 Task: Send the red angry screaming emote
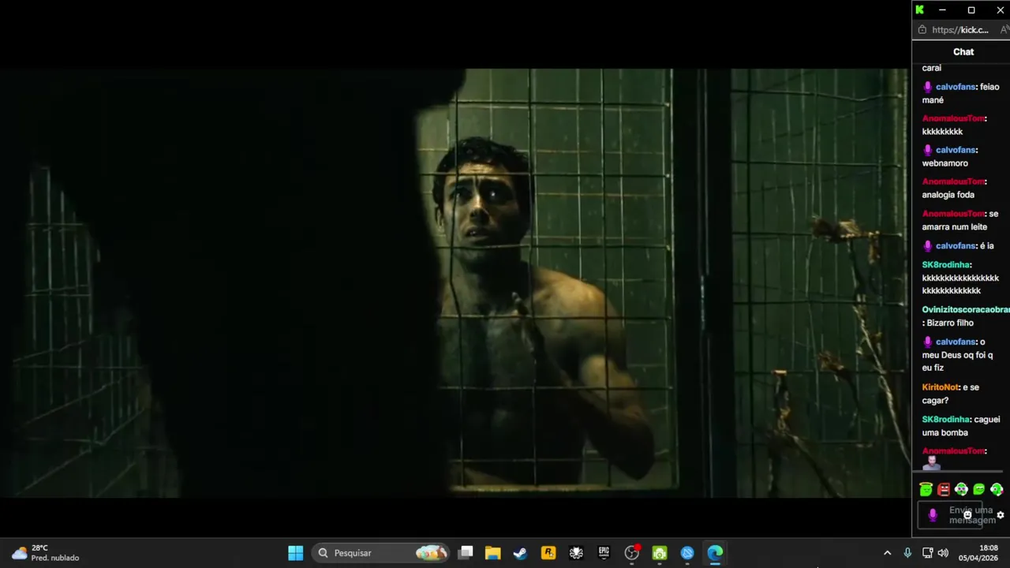(x=944, y=490)
